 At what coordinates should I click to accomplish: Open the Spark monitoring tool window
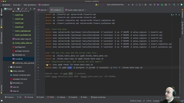[x=98, y=97]
